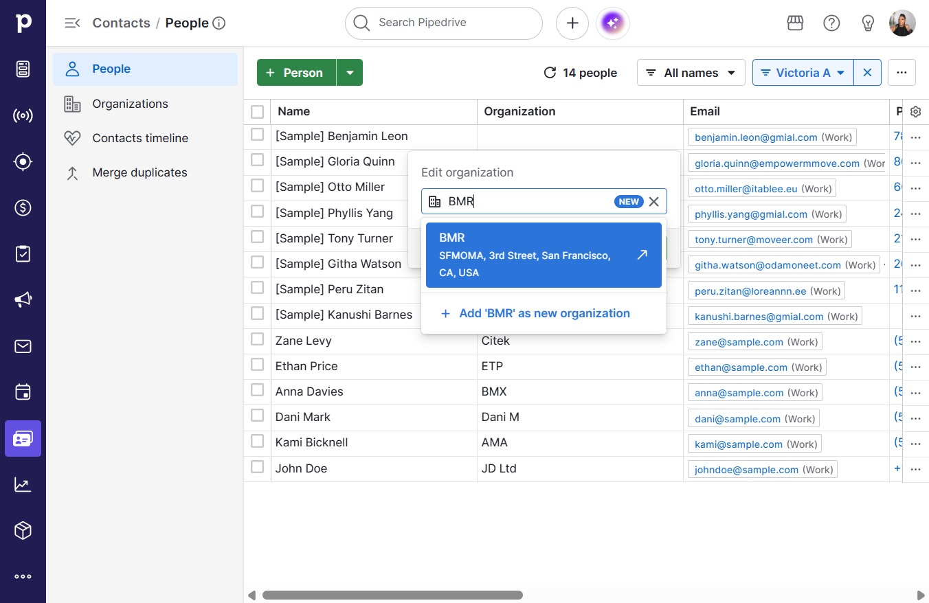Open the Marketplace store icon
929x603 pixels.
(795, 23)
